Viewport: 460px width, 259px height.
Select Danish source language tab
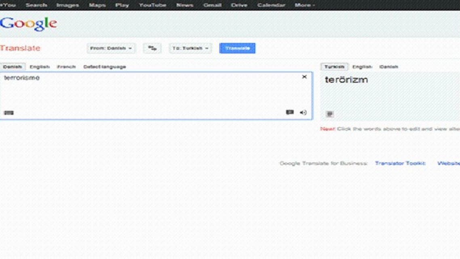(x=12, y=67)
